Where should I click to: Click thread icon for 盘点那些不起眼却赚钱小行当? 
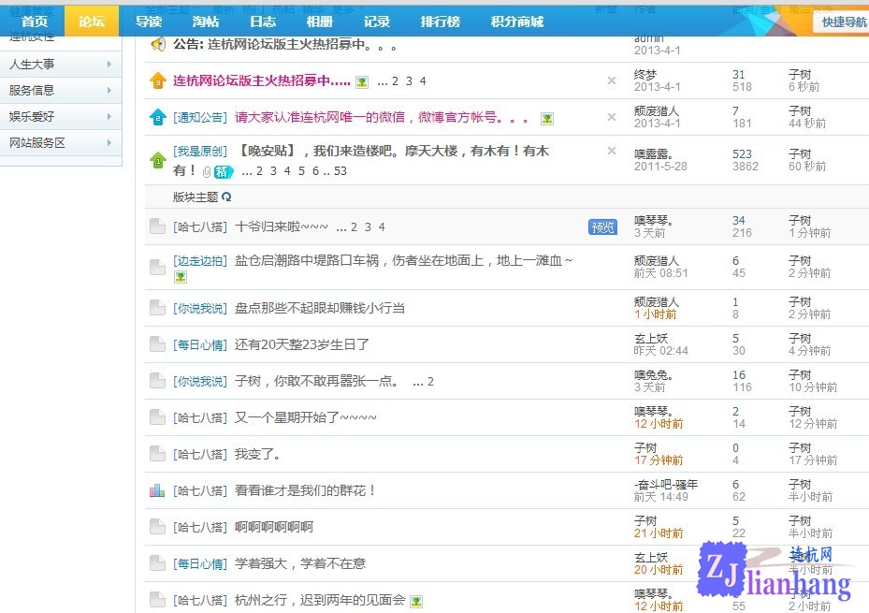157,308
